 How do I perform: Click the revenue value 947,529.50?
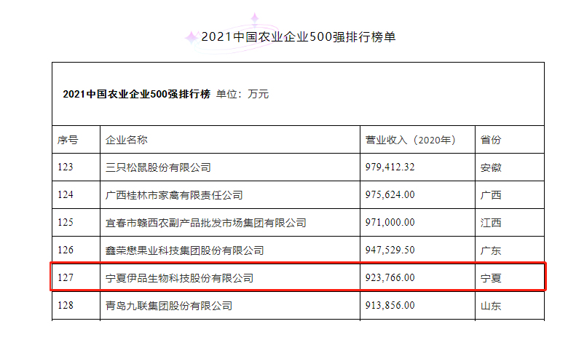pos(390,250)
